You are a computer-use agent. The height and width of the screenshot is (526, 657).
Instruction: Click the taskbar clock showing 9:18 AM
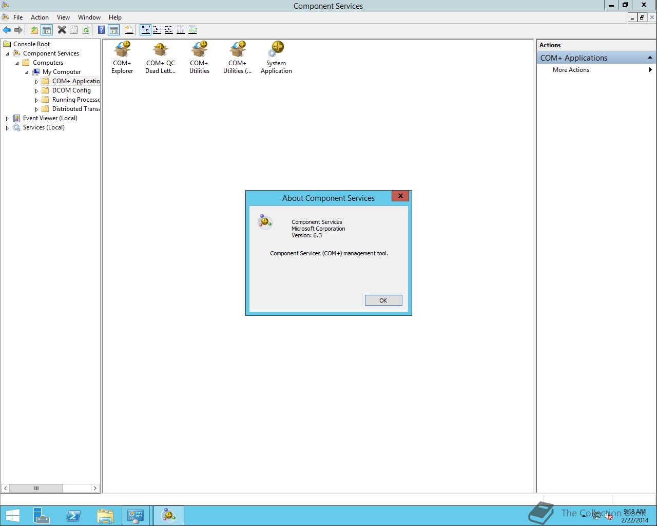[634, 516]
